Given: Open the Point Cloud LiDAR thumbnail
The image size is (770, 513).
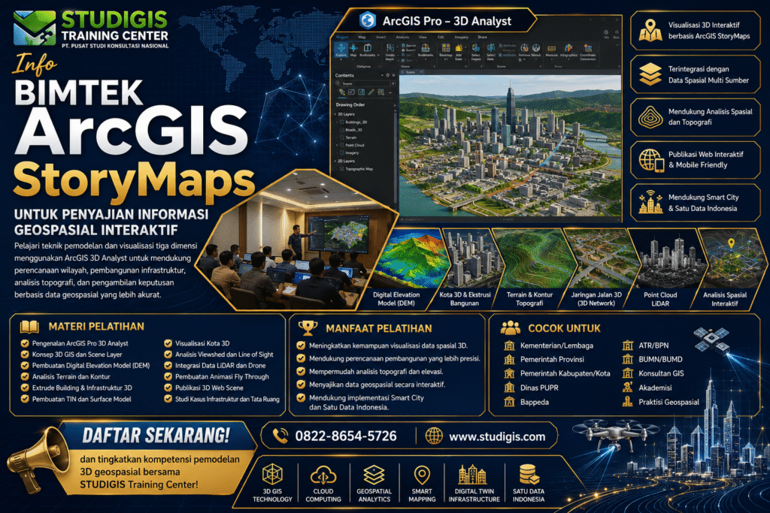Looking at the screenshot, I should point(668,259).
